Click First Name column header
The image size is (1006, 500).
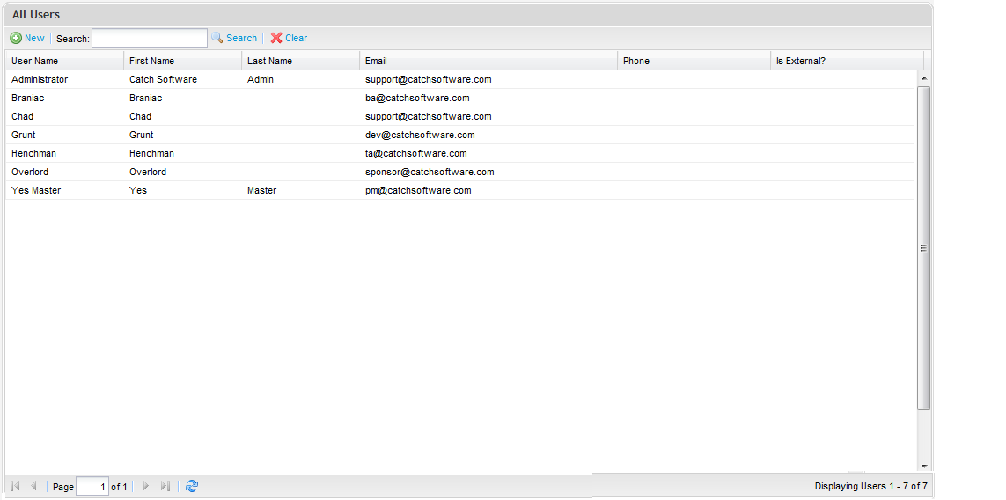[x=151, y=61]
